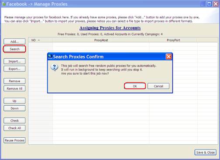This screenshot has height=160, width=220.
Task: Close the Manage Proxies window
Action: click(x=216, y=4)
